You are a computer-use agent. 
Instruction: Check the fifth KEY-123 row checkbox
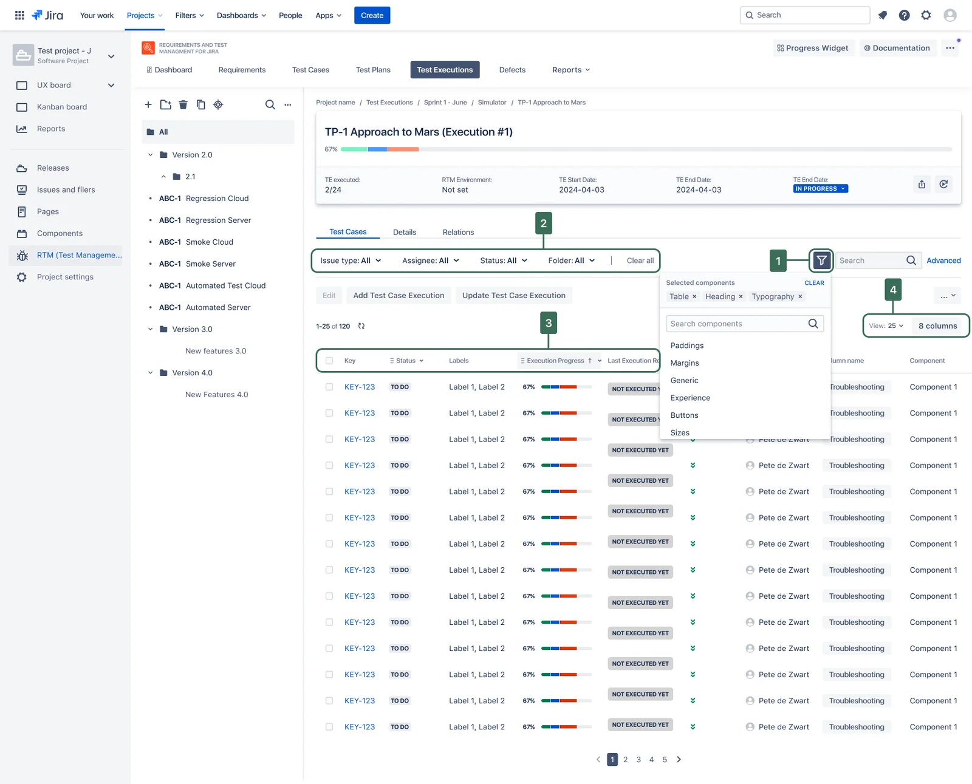point(329,491)
